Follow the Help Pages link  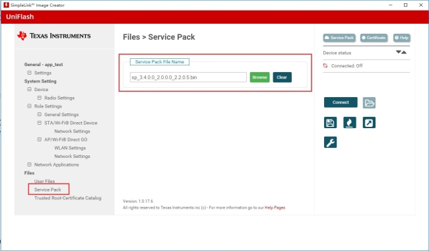point(275,208)
